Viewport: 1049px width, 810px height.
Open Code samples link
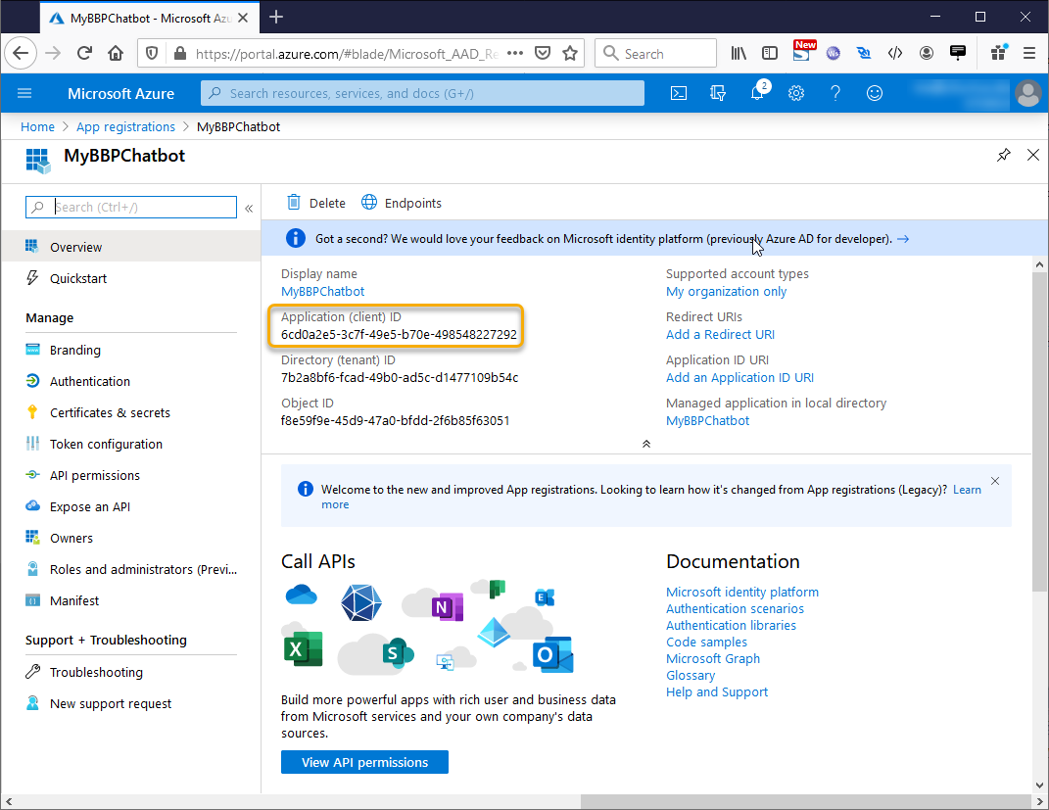click(706, 643)
